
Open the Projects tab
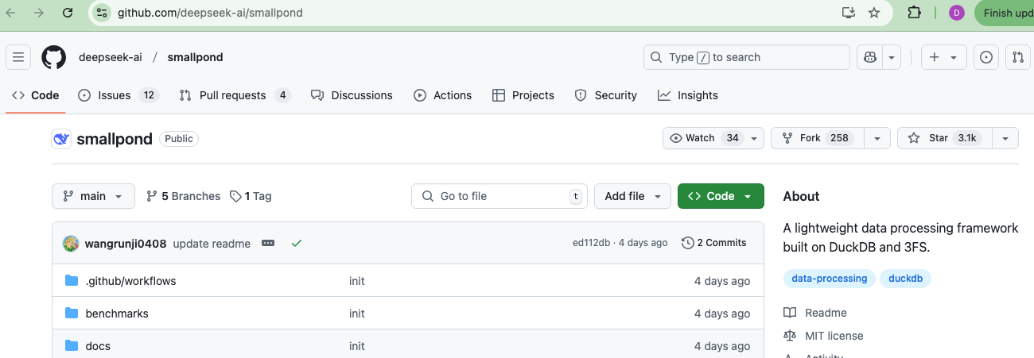tap(523, 95)
